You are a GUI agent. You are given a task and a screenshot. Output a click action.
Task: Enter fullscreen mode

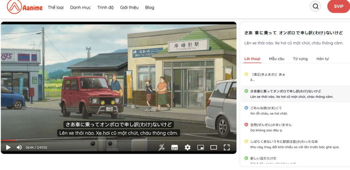226,147
